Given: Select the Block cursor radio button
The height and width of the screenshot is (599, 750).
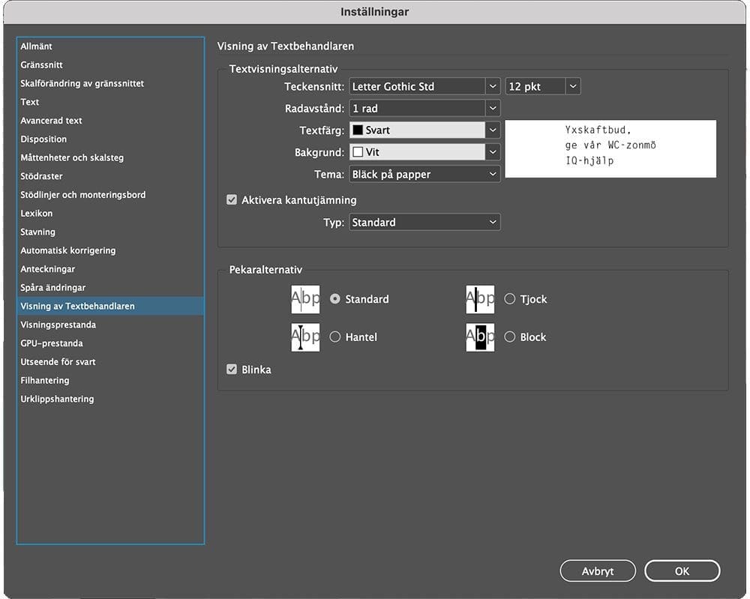Looking at the screenshot, I should [x=510, y=337].
